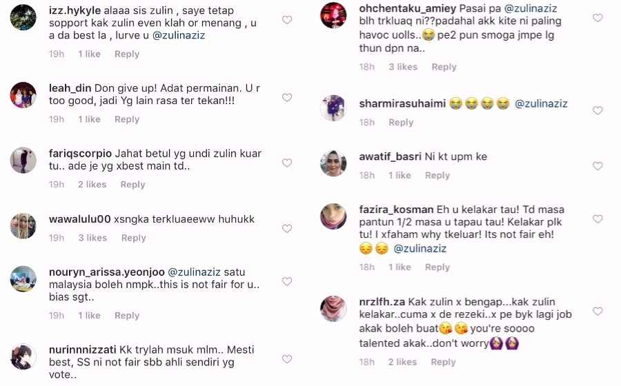Image resolution: width=621 pixels, height=386 pixels.
Task: Like awatif_basri's comment with heart
Action: tap(598, 166)
